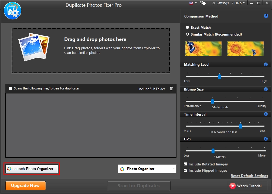Click the Scan for Duplicates button
The width and height of the screenshot is (272, 194).
click(x=139, y=186)
